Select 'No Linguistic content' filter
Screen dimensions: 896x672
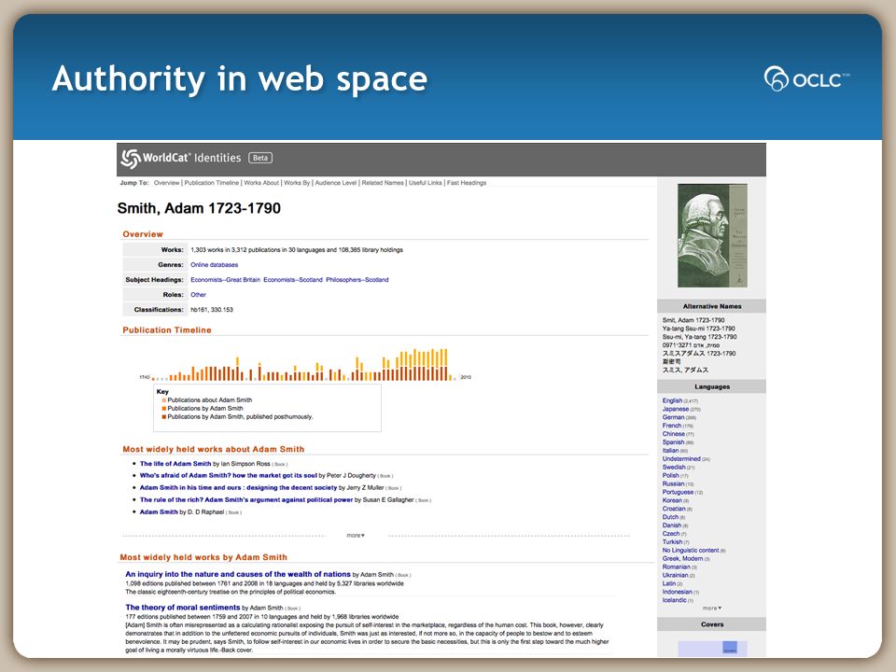tap(691, 551)
